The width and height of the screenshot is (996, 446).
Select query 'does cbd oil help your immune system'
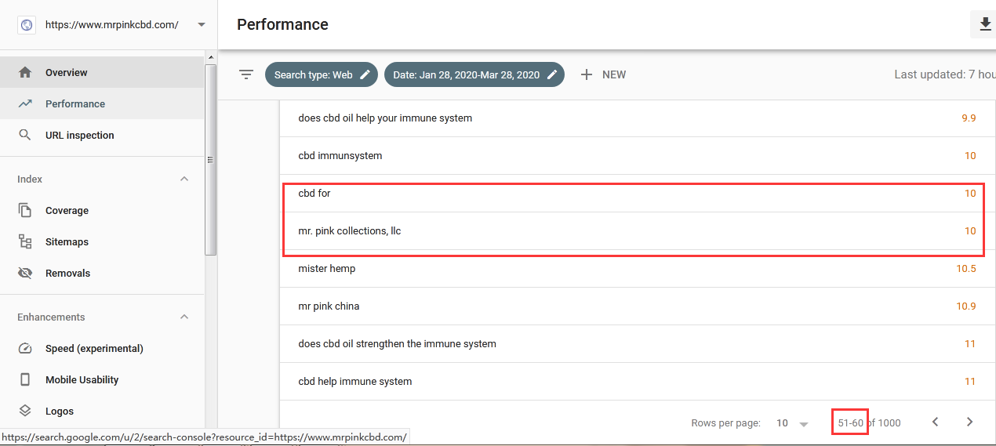pyautogui.click(x=385, y=118)
